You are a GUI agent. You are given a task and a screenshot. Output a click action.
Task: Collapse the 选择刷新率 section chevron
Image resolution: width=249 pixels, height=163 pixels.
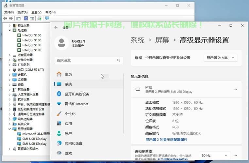[x=236, y=156]
